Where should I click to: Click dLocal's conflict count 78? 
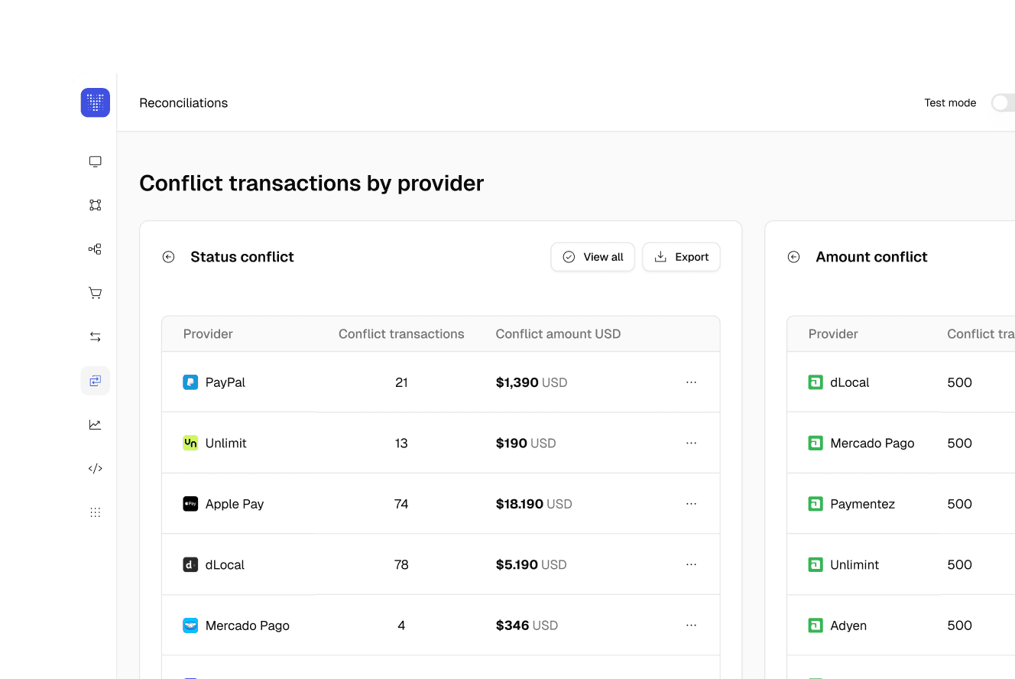[401, 564]
